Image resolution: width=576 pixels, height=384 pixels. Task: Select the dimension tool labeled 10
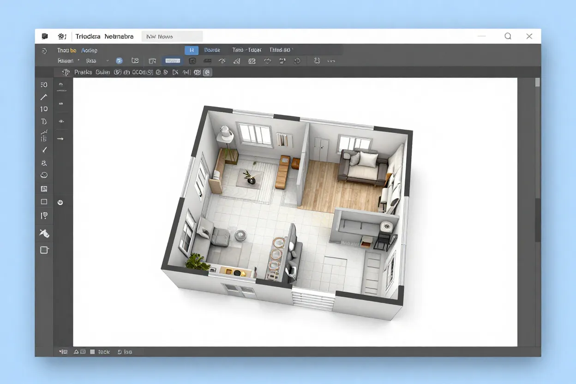44,109
